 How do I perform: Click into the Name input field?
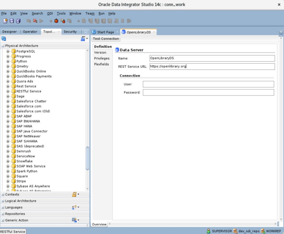pos(212,58)
